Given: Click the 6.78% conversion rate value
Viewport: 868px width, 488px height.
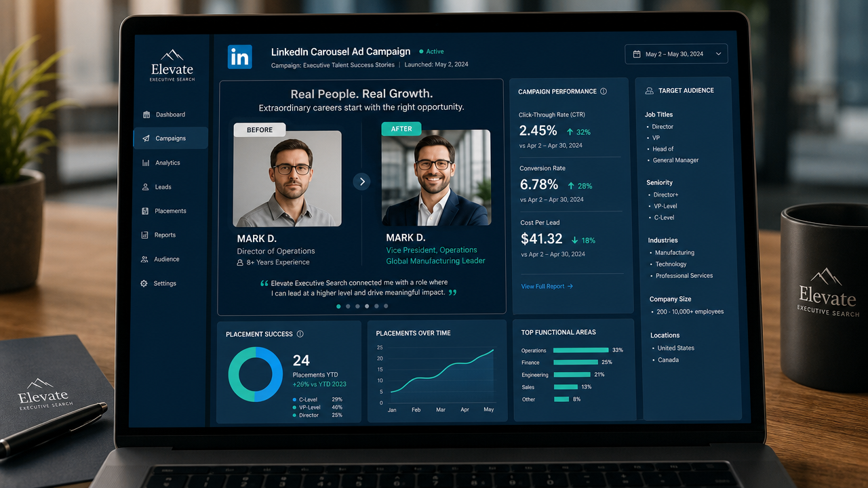Looking at the screenshot, I should coord(539,184).
